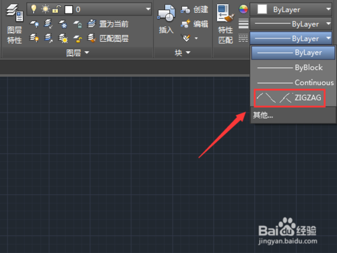
Task: Toggle the layer freeze sun icon
Action: point(45,9)
